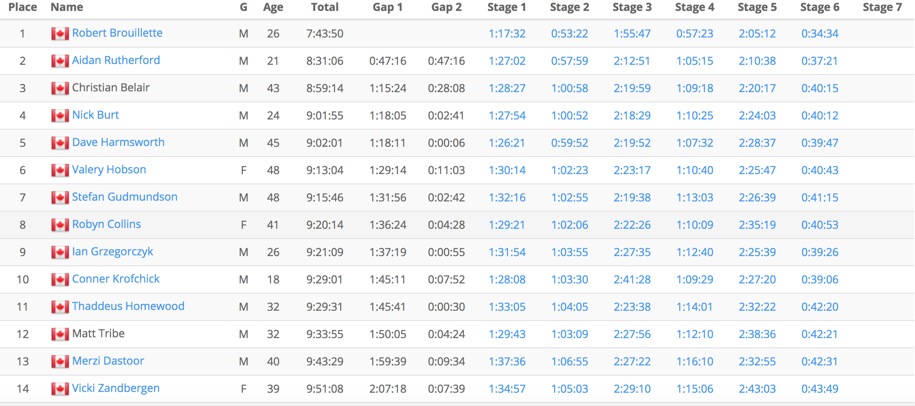View Dave Harmsworth's results page
The width and height of the screenshot is (915, 406).
pyautogui.click(x=118, y=142)
